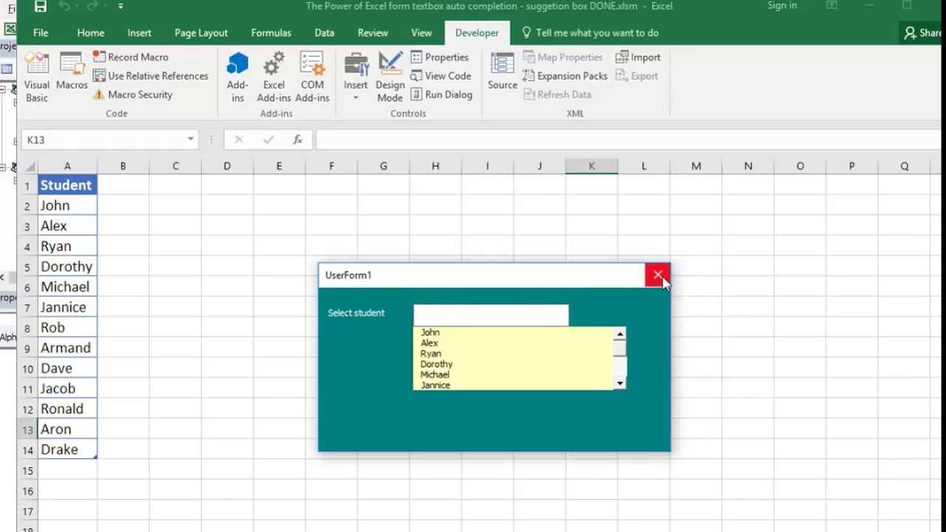Close UserForm1 with the red X

[x=658, y=275]
